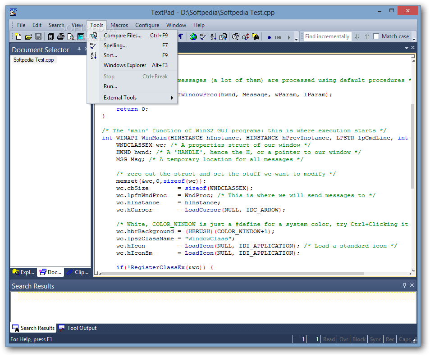Click the Sync indicator in status bar

[375, 339]
